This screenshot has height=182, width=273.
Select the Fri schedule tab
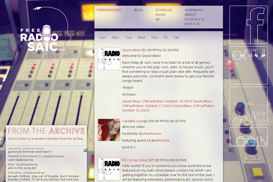pos(166,37)
